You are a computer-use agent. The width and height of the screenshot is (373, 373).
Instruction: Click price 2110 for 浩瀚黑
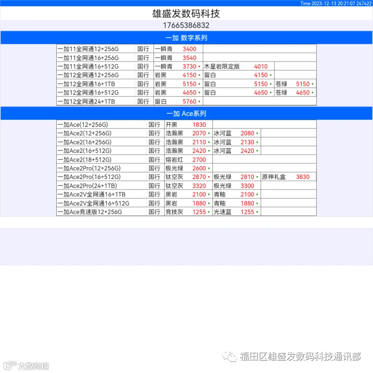199,142
